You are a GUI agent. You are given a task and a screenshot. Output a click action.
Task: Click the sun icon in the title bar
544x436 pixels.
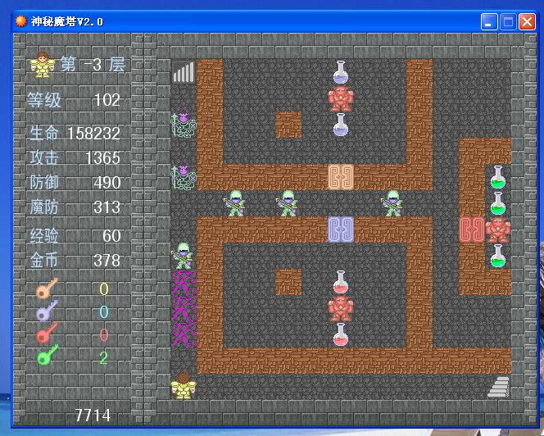(20, 21)
